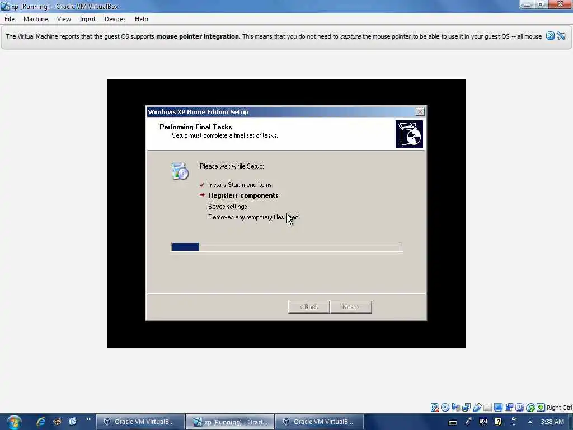
Task: Click the hard disk activity indicator
Action: point(434,408)
